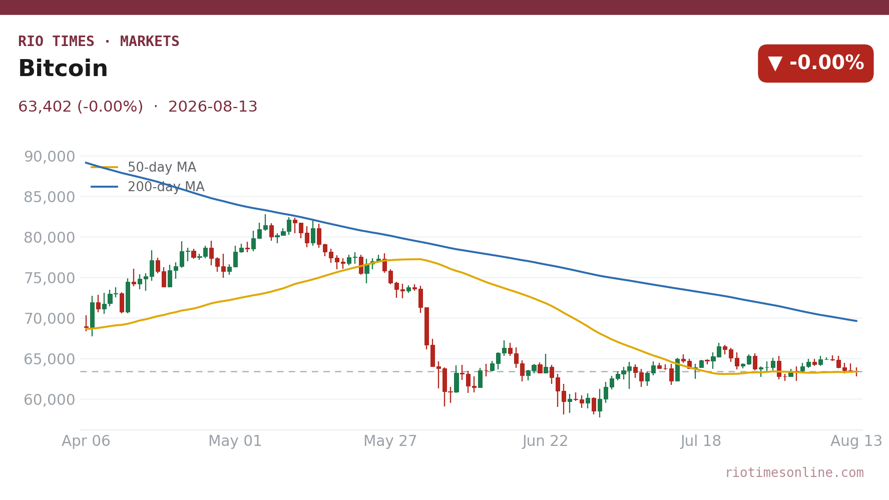This screenshot has height=500, width=889.
Task: Click the RIO TIMES · MARKETS header
Action: click(99, 42)
